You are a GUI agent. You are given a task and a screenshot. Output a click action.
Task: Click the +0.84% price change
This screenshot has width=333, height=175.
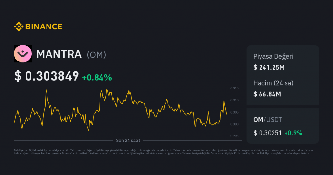[97, 78]
